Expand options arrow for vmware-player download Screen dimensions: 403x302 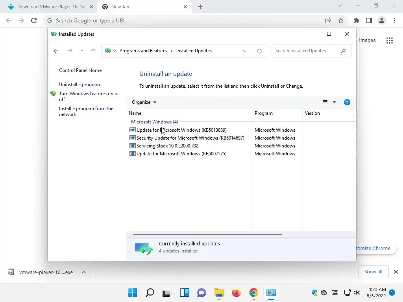click(84, 272)
